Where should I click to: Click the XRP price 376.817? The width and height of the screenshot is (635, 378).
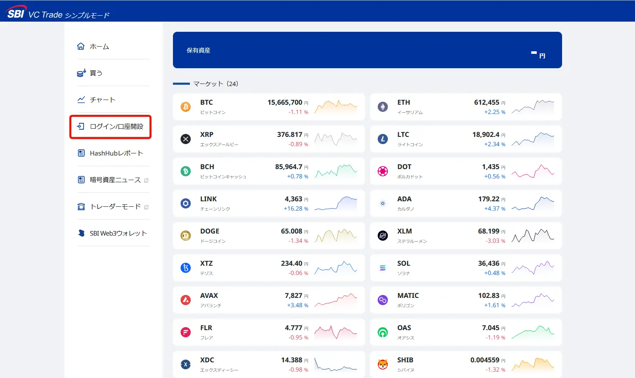tap(290, 135)
